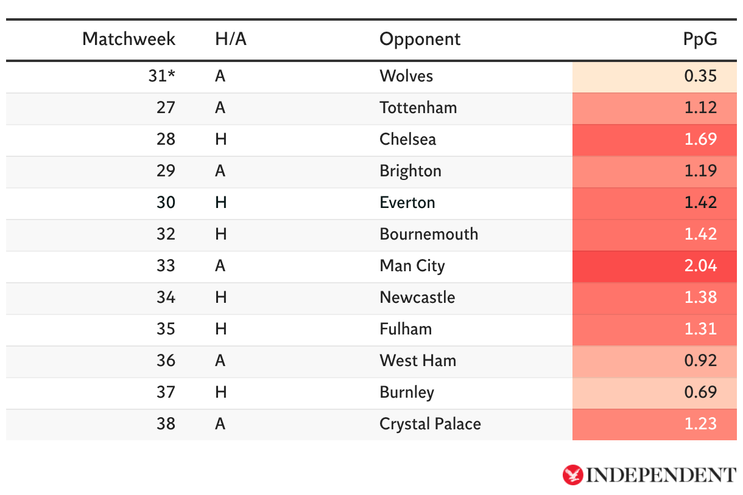Image resolution: width=743 pixels, height=495 pixels.
Task: Click the Wolves 0.35 PpG cell
Action: tap(700, 76)
